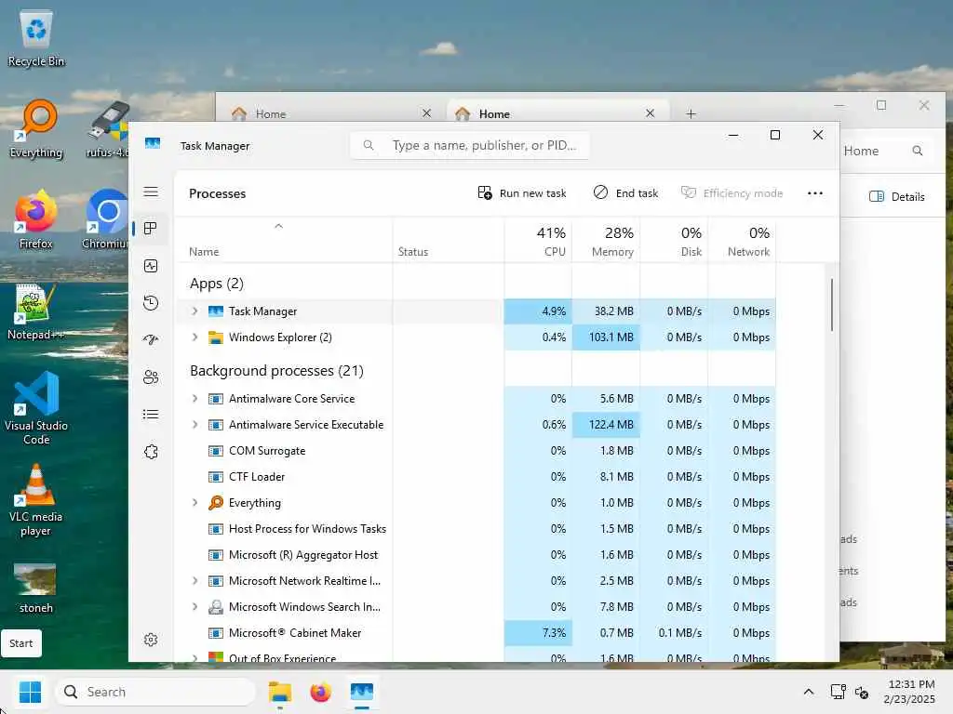This screenshot has height=714, width=953.
Task: Select CTF Loader process
Action: click(476, 477)
